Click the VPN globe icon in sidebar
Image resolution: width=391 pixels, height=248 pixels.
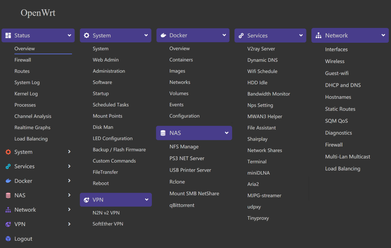pyautogui.click(x=8, y=224)
